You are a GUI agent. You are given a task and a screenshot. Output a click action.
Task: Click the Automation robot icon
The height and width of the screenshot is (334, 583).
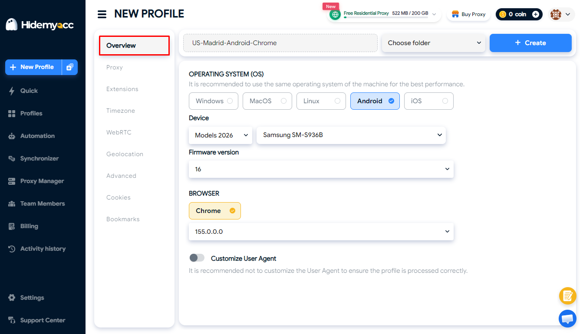pos(12,136)
